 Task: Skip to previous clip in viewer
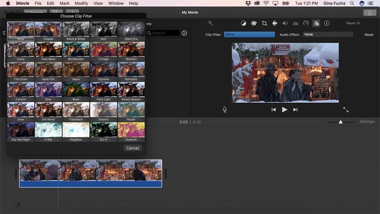[x=274, y=110]
